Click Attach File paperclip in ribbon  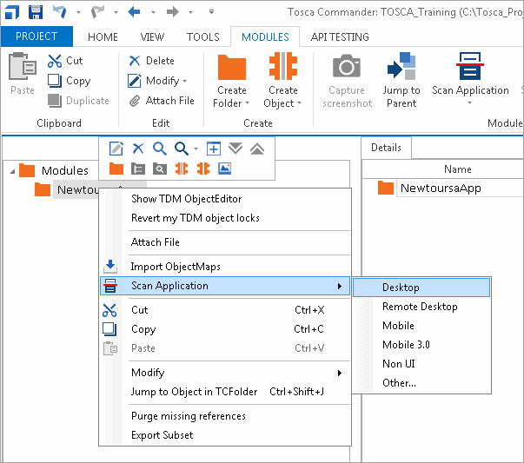(162, 101)
